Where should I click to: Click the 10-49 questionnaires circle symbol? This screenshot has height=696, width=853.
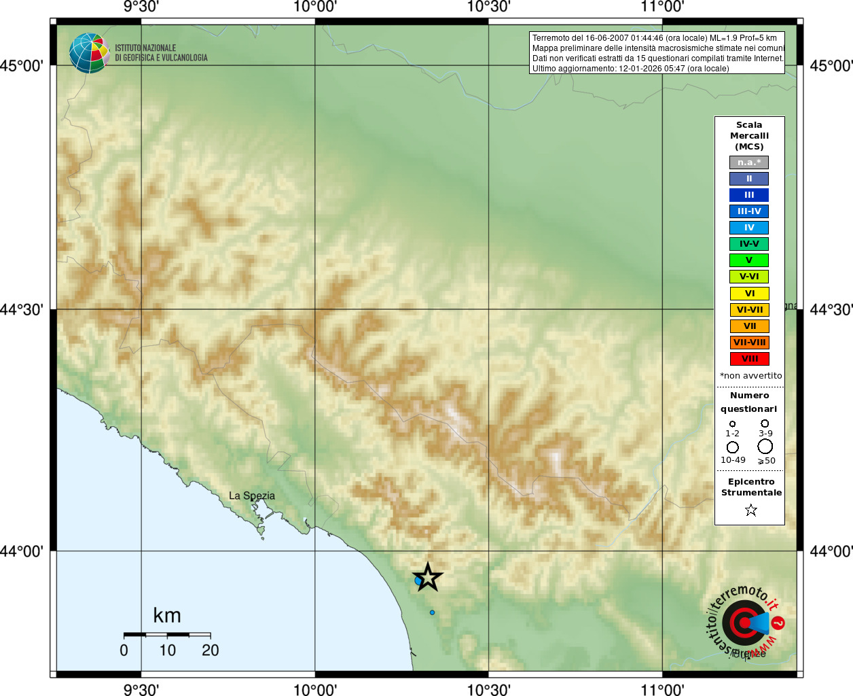[x=733, y=447]
